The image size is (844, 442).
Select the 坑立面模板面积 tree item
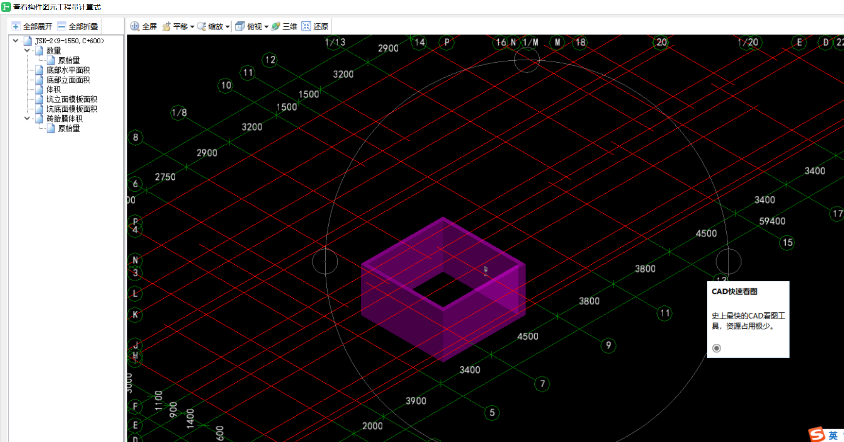[71, 99]
